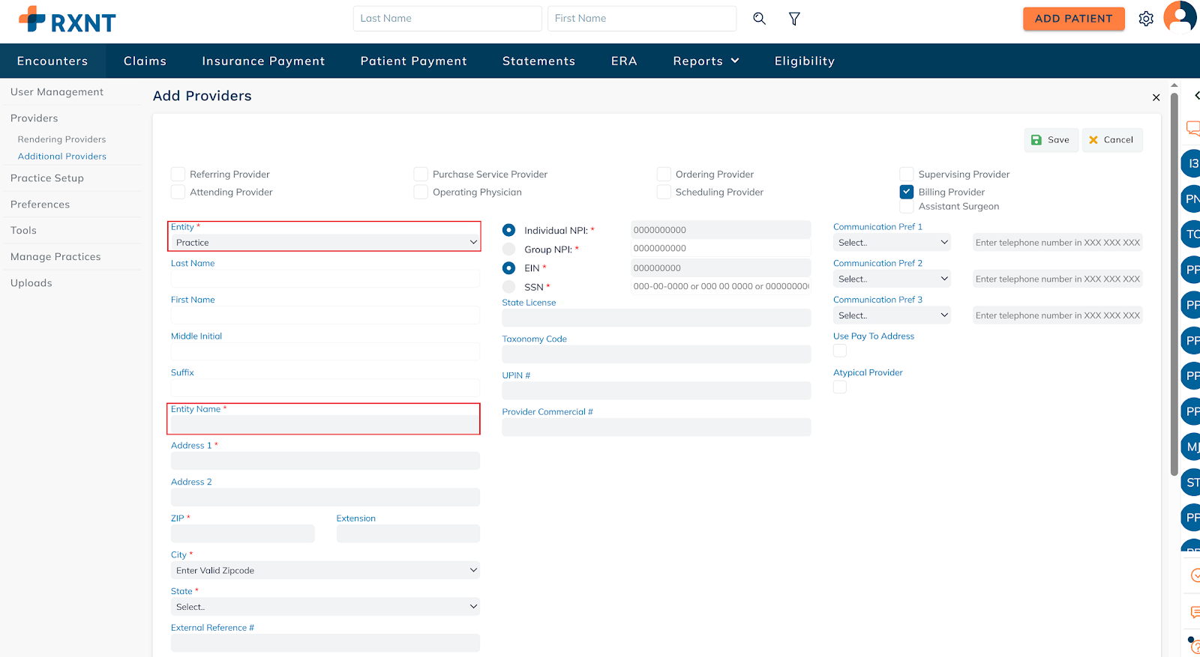Select the Group NPI radio button
The image size is (1200, 657).
pos(508,249)
